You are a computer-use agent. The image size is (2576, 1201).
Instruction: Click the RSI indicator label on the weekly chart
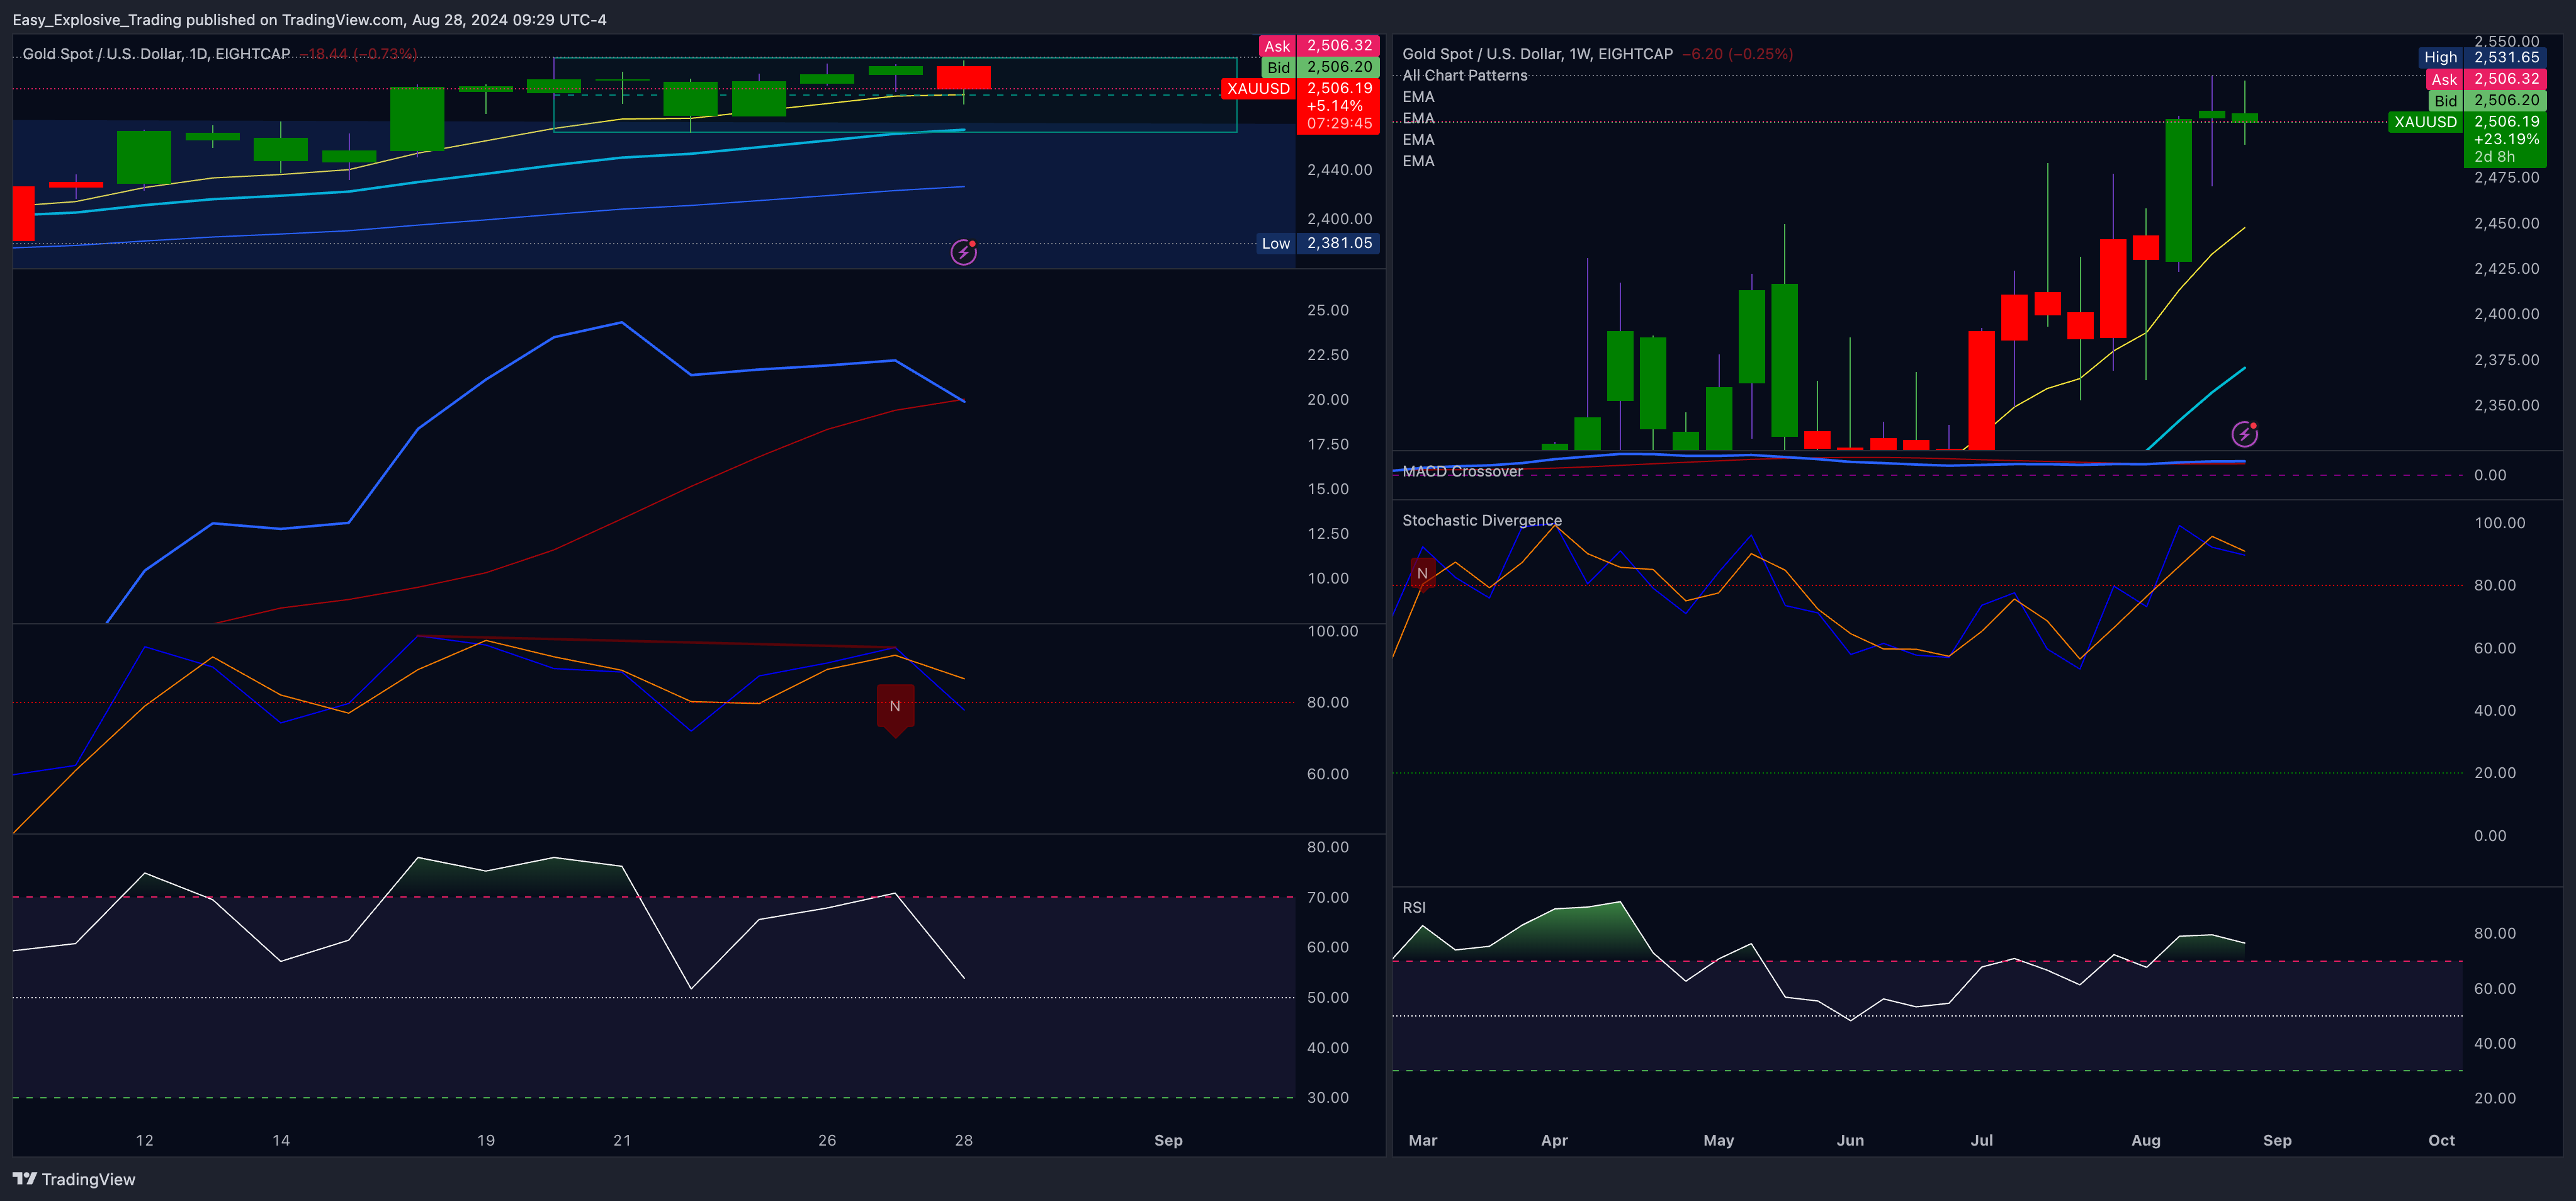[x=1414, y=908]
